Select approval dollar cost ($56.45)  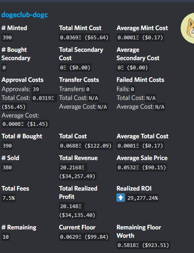tap(14, 107)
